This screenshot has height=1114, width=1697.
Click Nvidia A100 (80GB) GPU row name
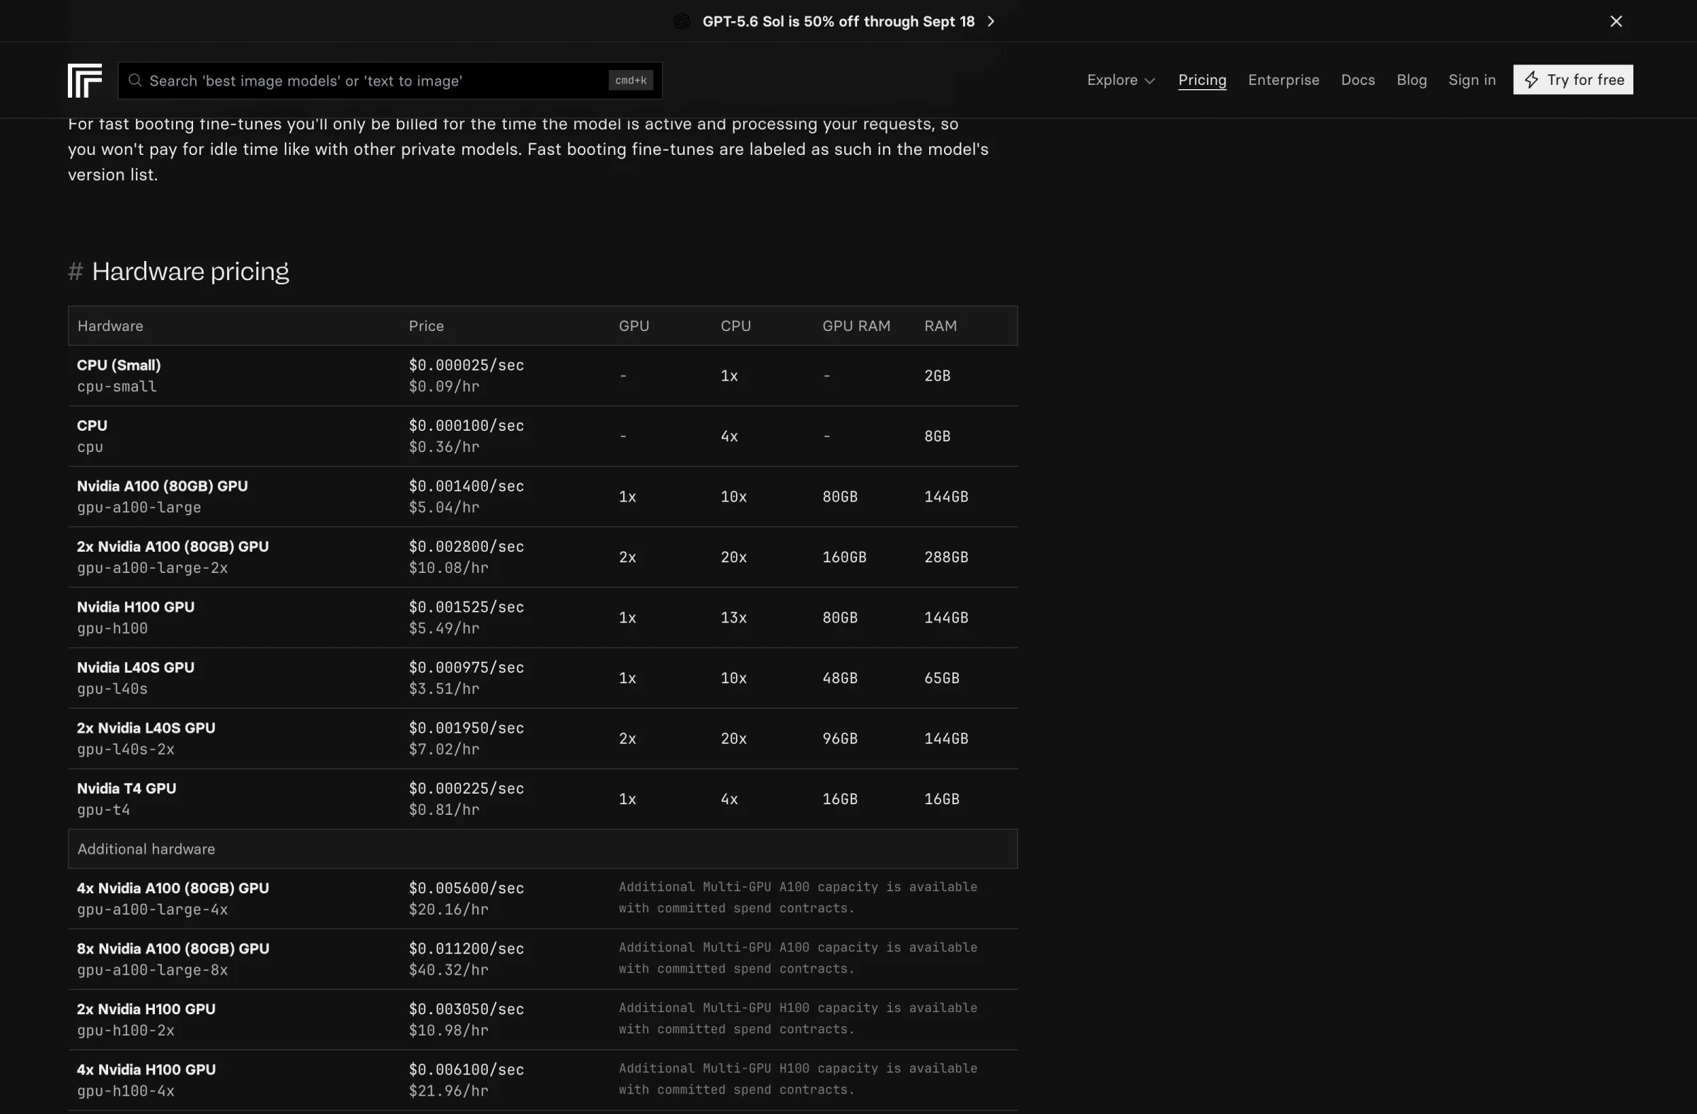coord(163,487)
